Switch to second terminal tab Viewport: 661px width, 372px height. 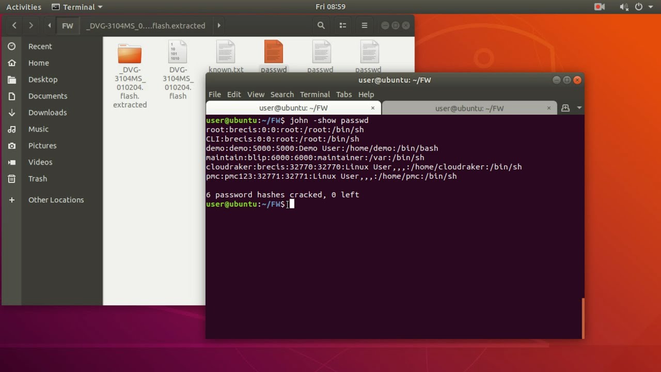pyautogui.click(x=469, y=108)
